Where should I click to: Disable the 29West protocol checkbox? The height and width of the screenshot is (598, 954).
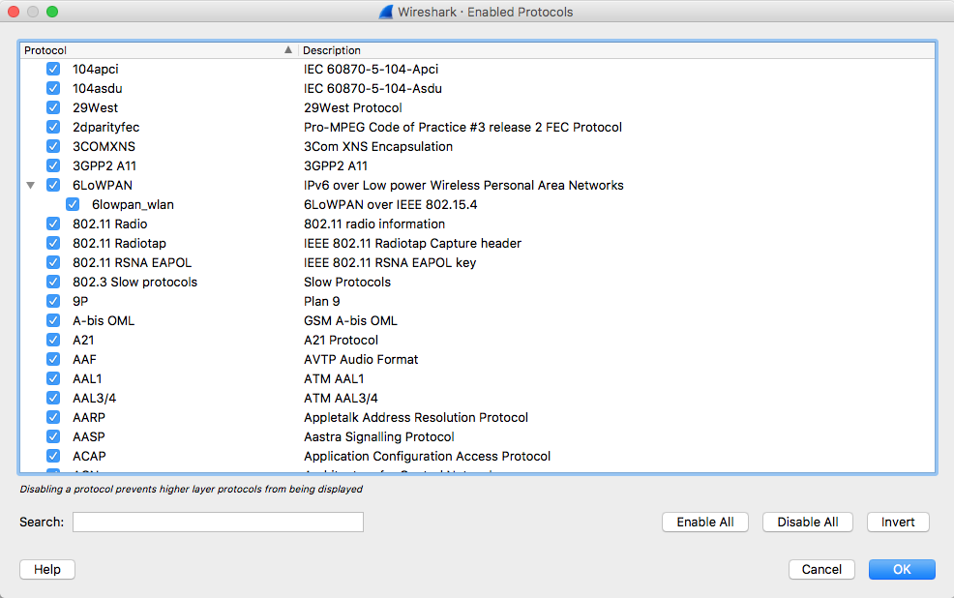(x=53, y=108)
